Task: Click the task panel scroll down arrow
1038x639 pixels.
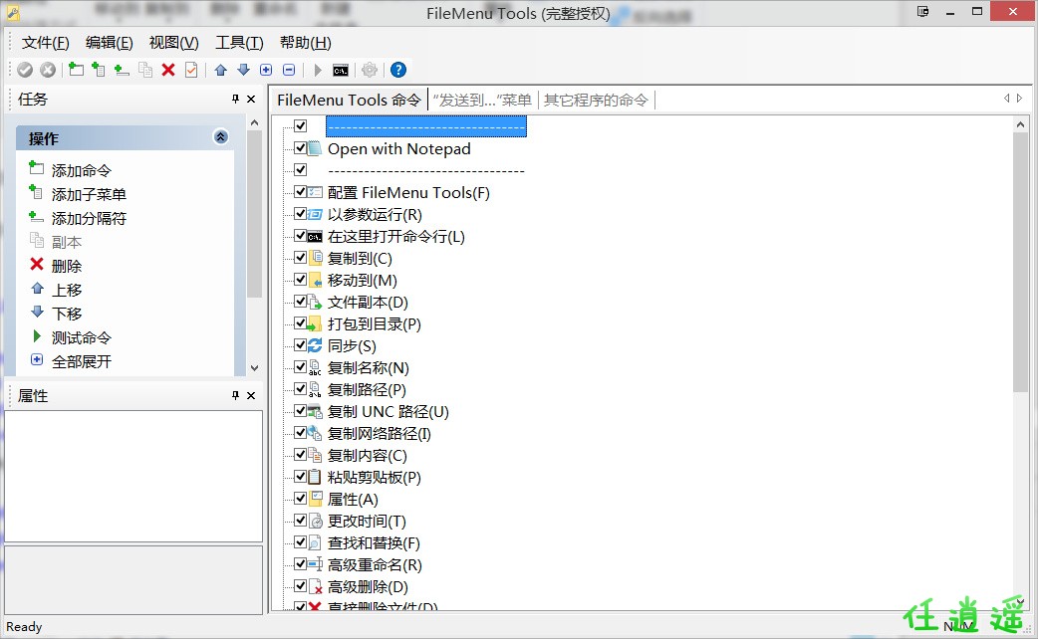Action: click(255, 368)
